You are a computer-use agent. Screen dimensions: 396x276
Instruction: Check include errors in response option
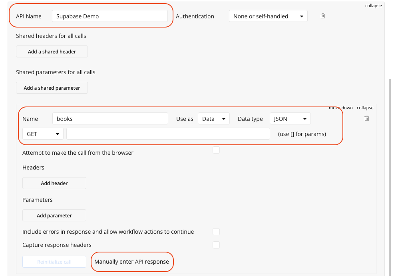point(216,232)
